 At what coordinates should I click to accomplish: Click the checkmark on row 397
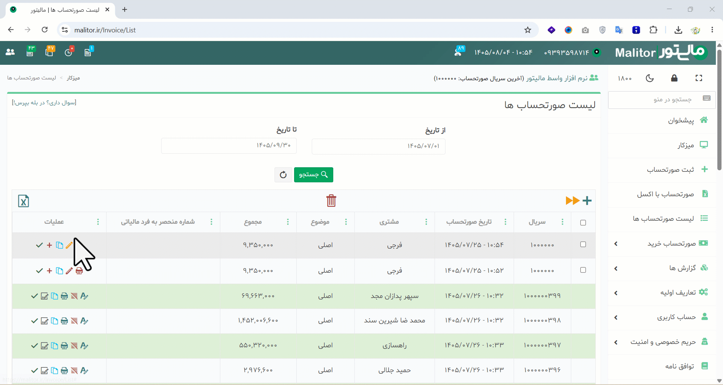tap(34, 346)
